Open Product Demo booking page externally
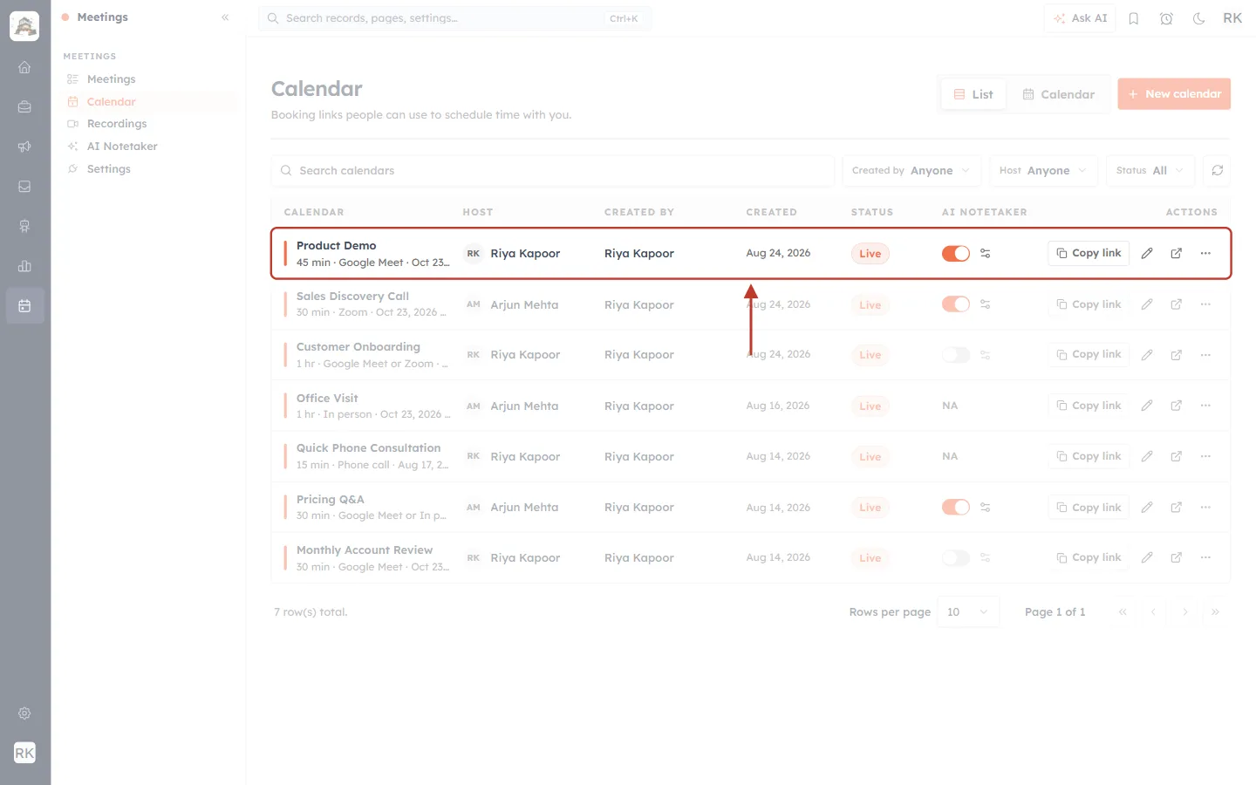Viewport: 1256px width, 785px height. 1177,253
